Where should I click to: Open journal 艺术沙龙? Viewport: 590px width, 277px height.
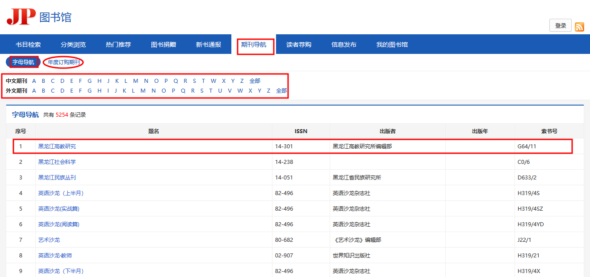coord(49,240)
